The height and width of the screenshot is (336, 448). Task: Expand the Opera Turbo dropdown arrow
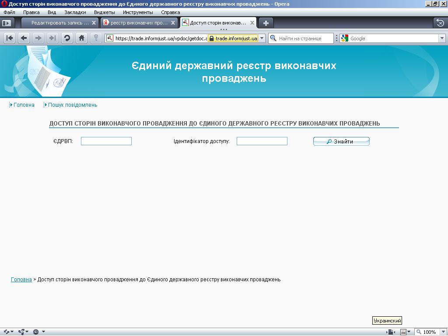(x=43, y=332)
